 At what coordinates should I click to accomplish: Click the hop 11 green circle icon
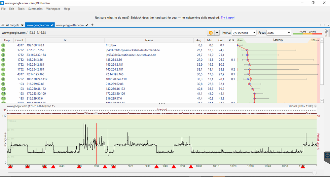tap(3, 94)
